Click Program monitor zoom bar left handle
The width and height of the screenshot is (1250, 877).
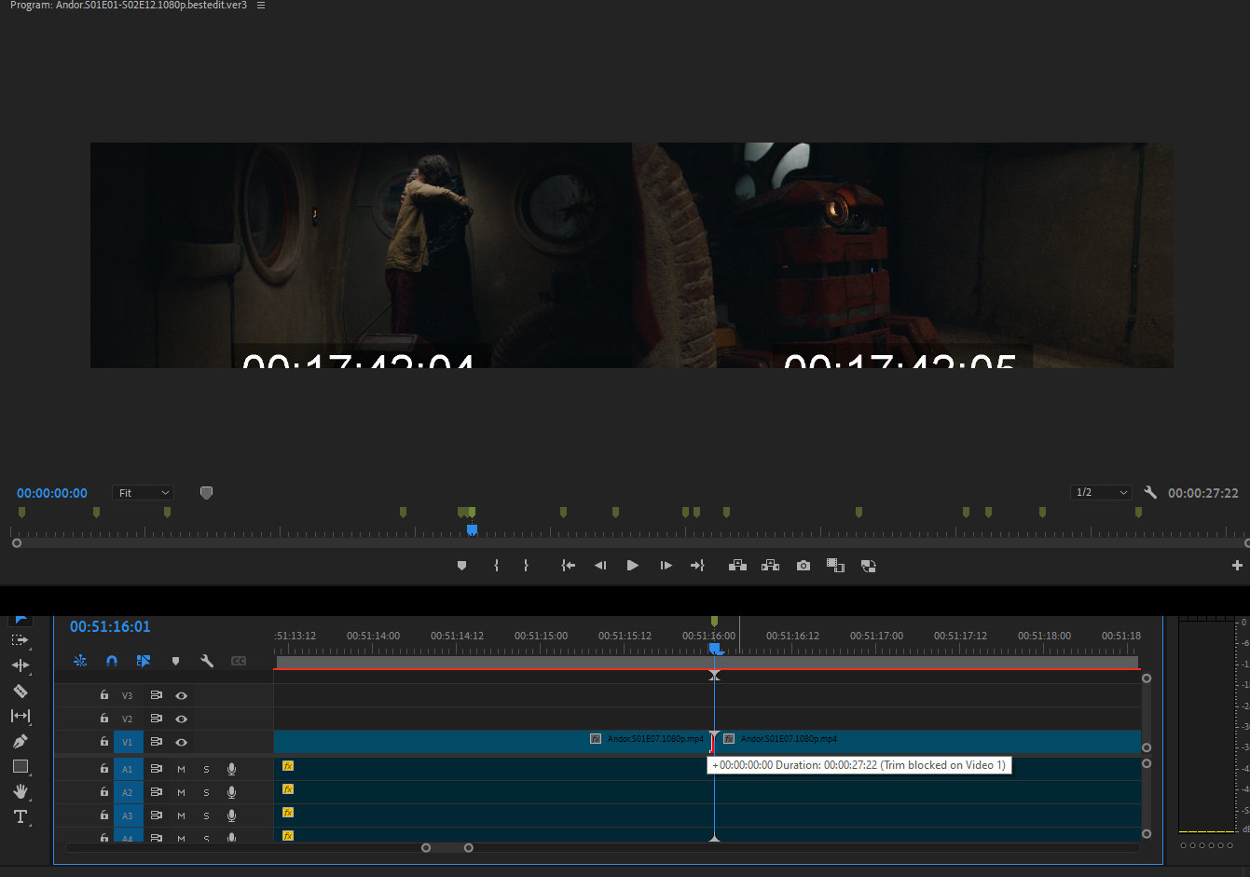point(17,542)
